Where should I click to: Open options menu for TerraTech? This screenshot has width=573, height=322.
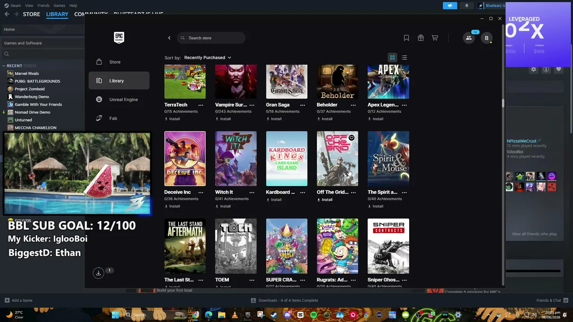tap(201, 105)
